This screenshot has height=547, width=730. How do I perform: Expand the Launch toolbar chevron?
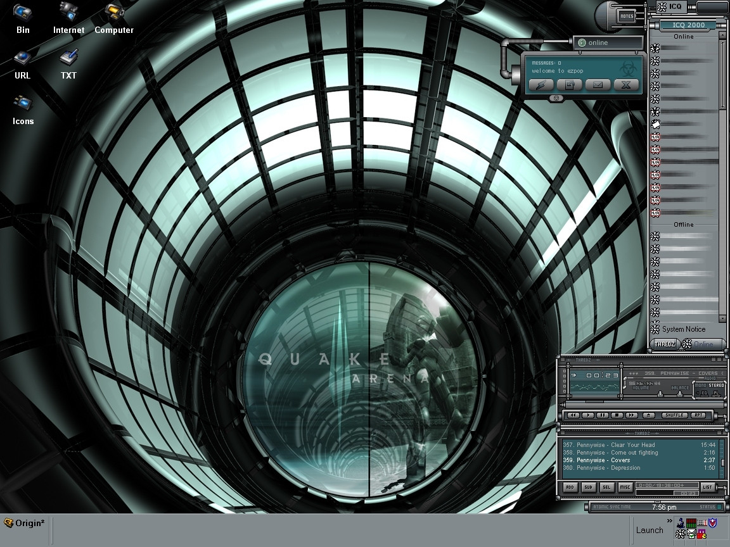pyautogui.click(x=669, y=521)
